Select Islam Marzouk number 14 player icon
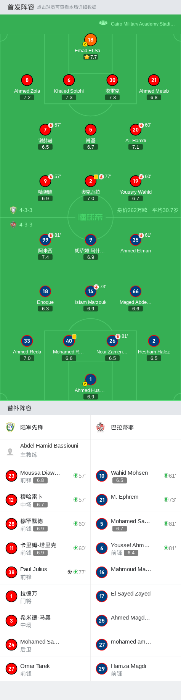Viewport: 181px width, 700px height. click(91, 291)
